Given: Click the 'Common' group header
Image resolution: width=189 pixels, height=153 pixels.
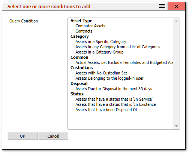Looking at the screenshot, I should coord(79,57).
